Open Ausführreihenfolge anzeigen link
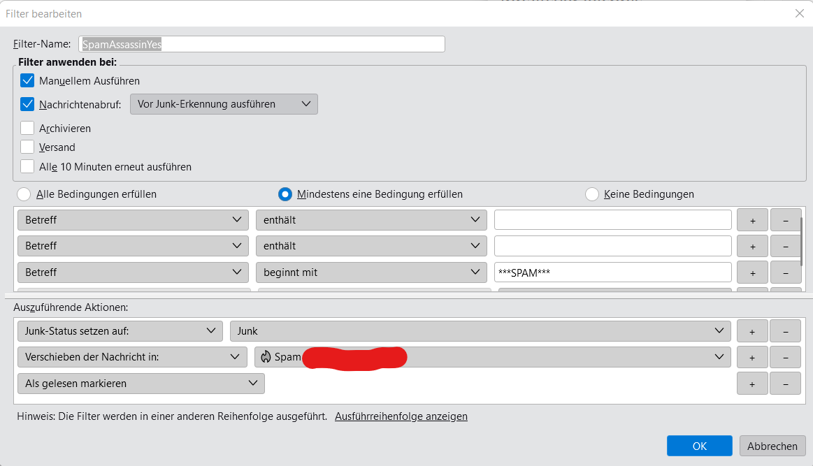Viewport: 813px width, 466px height. pos(401,416)
